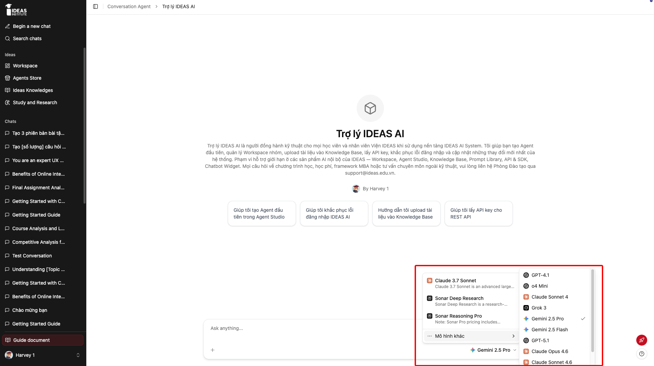Open Agents Store

pos(43,78)
